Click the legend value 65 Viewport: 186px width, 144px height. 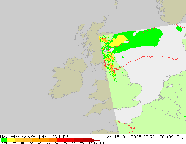(74, 143)
